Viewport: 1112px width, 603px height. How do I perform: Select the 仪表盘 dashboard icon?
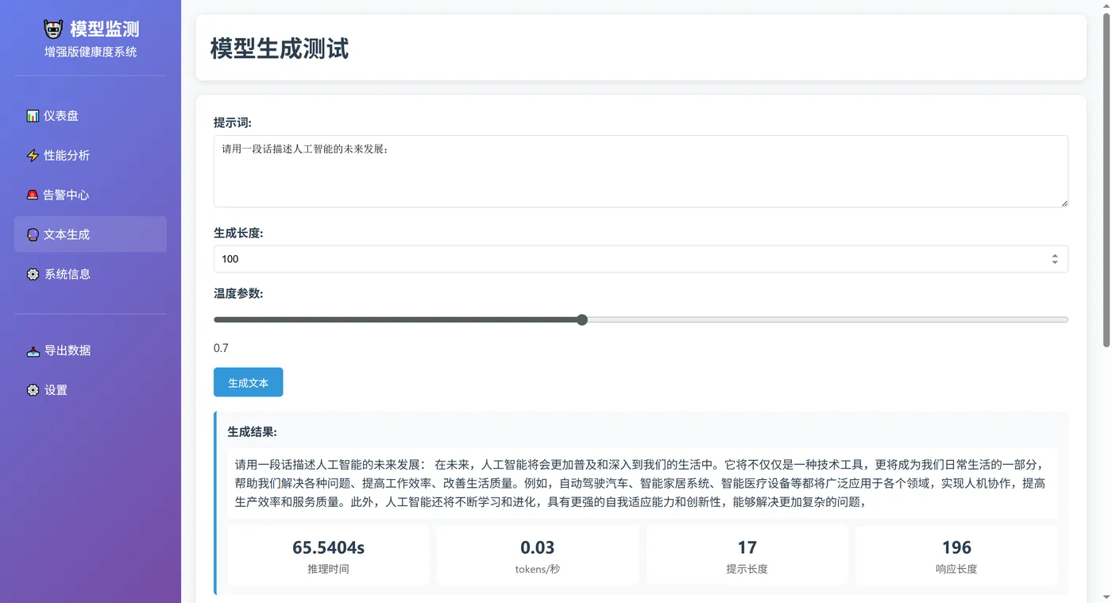[32, 115]
